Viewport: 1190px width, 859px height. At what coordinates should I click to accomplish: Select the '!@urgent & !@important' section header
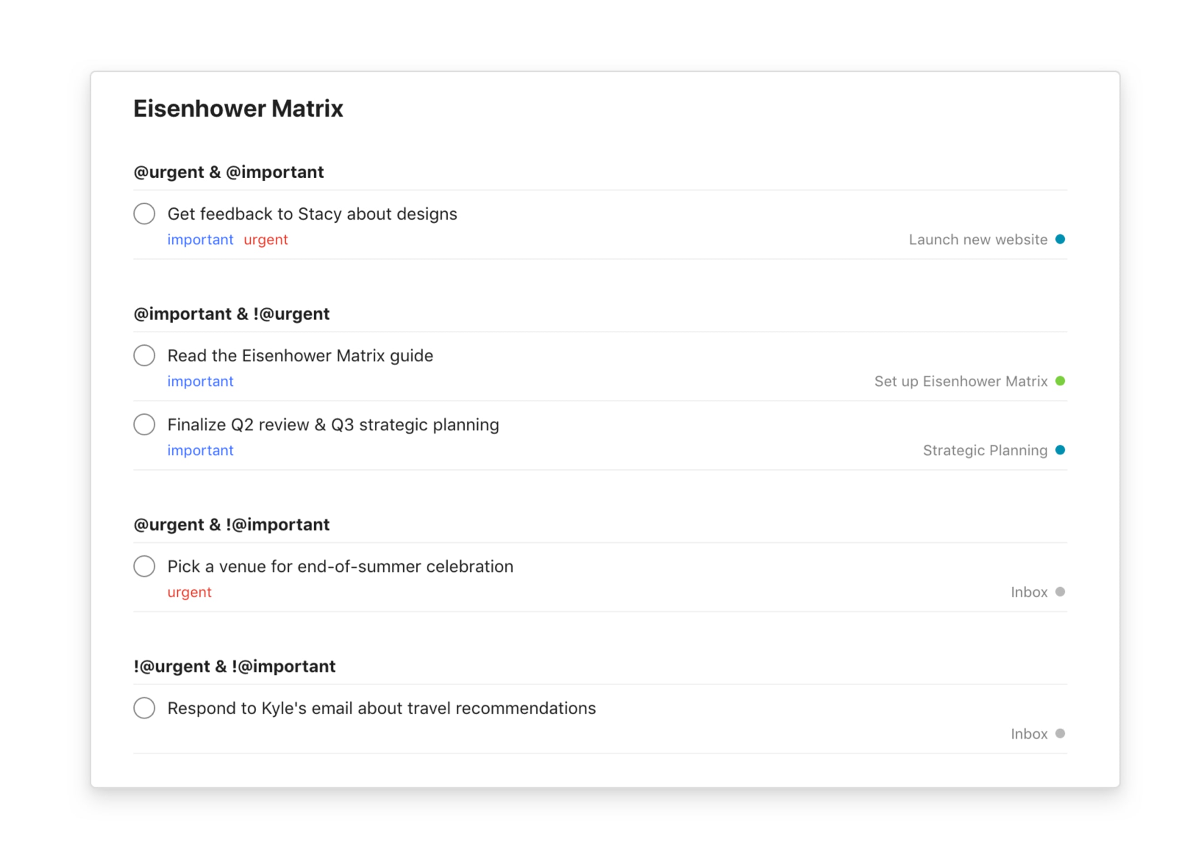coord(234,666)
